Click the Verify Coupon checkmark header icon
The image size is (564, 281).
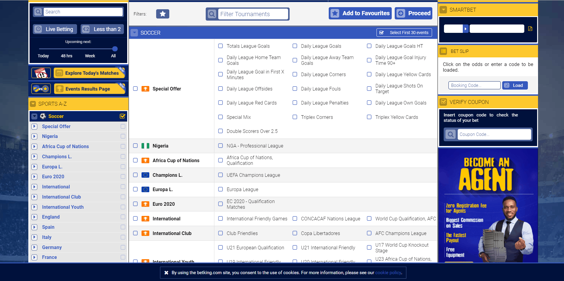coord(444,102)
